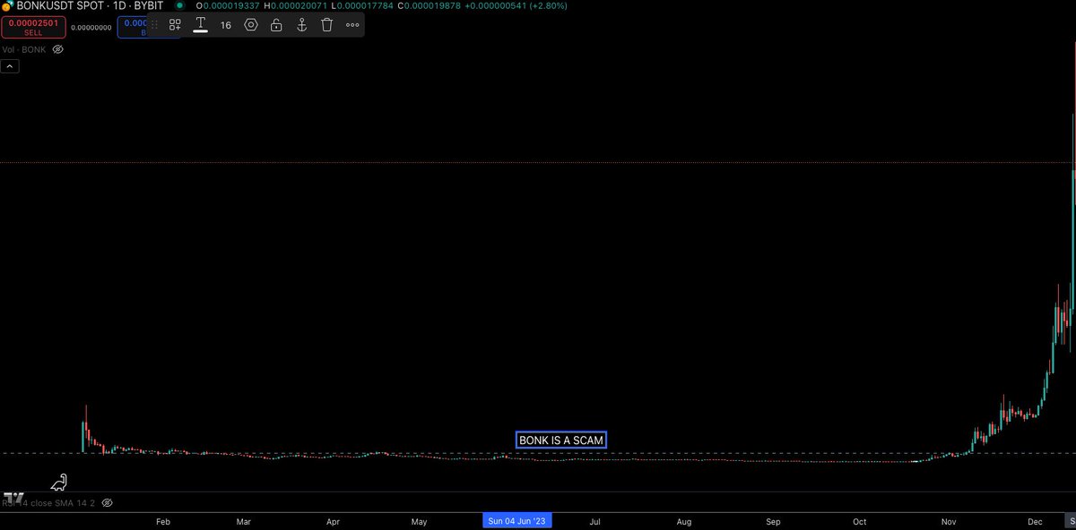This screenshot has height=530, width=1076.
Task: Click the Oct label on time axis
Action: (x=860, y=521)
